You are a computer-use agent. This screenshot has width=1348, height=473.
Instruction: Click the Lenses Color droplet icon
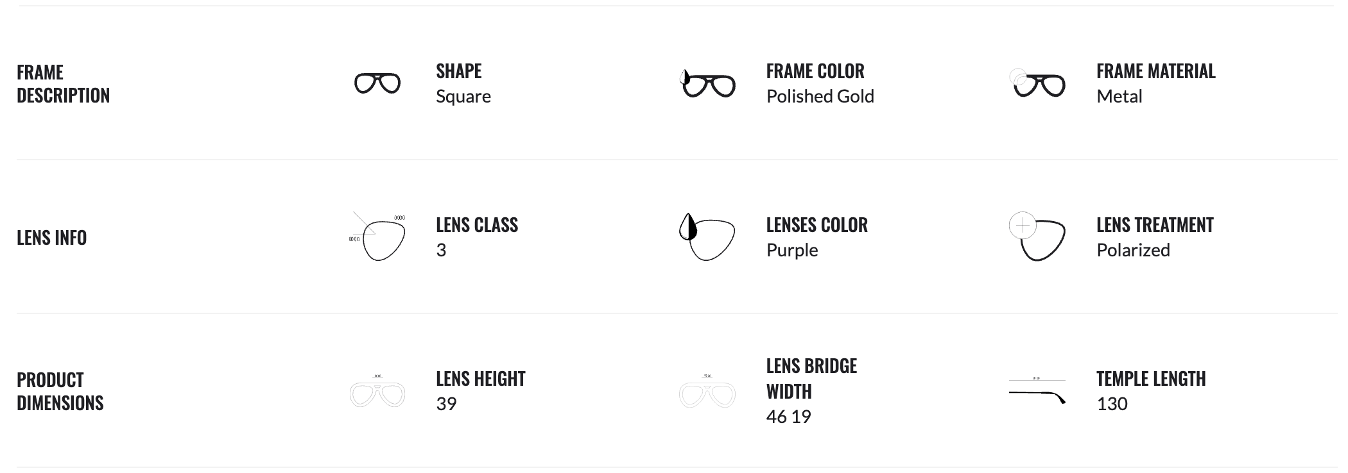pos(706,237)
